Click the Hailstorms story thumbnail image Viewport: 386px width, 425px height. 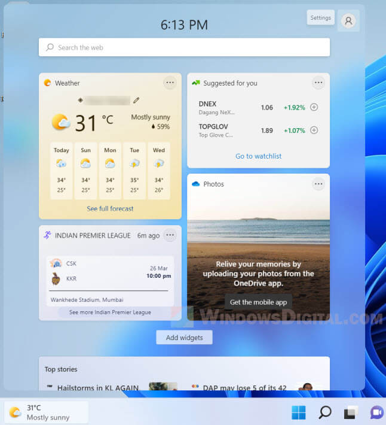163,386
